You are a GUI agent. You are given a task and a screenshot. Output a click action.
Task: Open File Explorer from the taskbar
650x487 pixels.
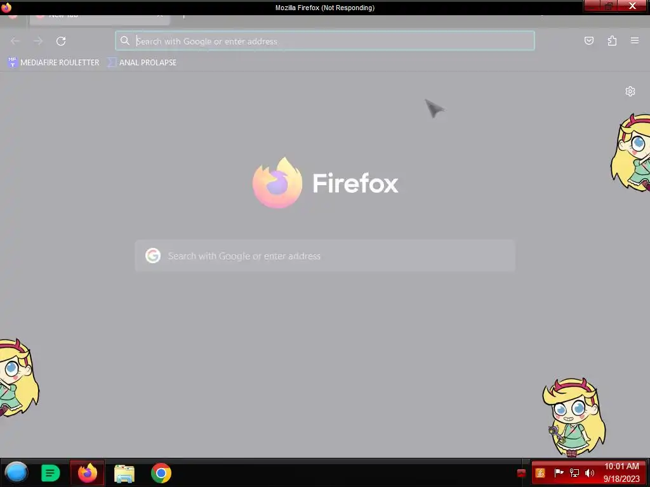pyautogui.click(x=124, y=473)
